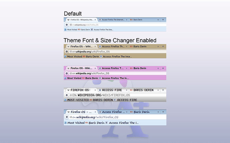Click back arrow in handwriting-font toolbar
The width and height of the screenshot is (230, 143).
(x=67, y=117)
